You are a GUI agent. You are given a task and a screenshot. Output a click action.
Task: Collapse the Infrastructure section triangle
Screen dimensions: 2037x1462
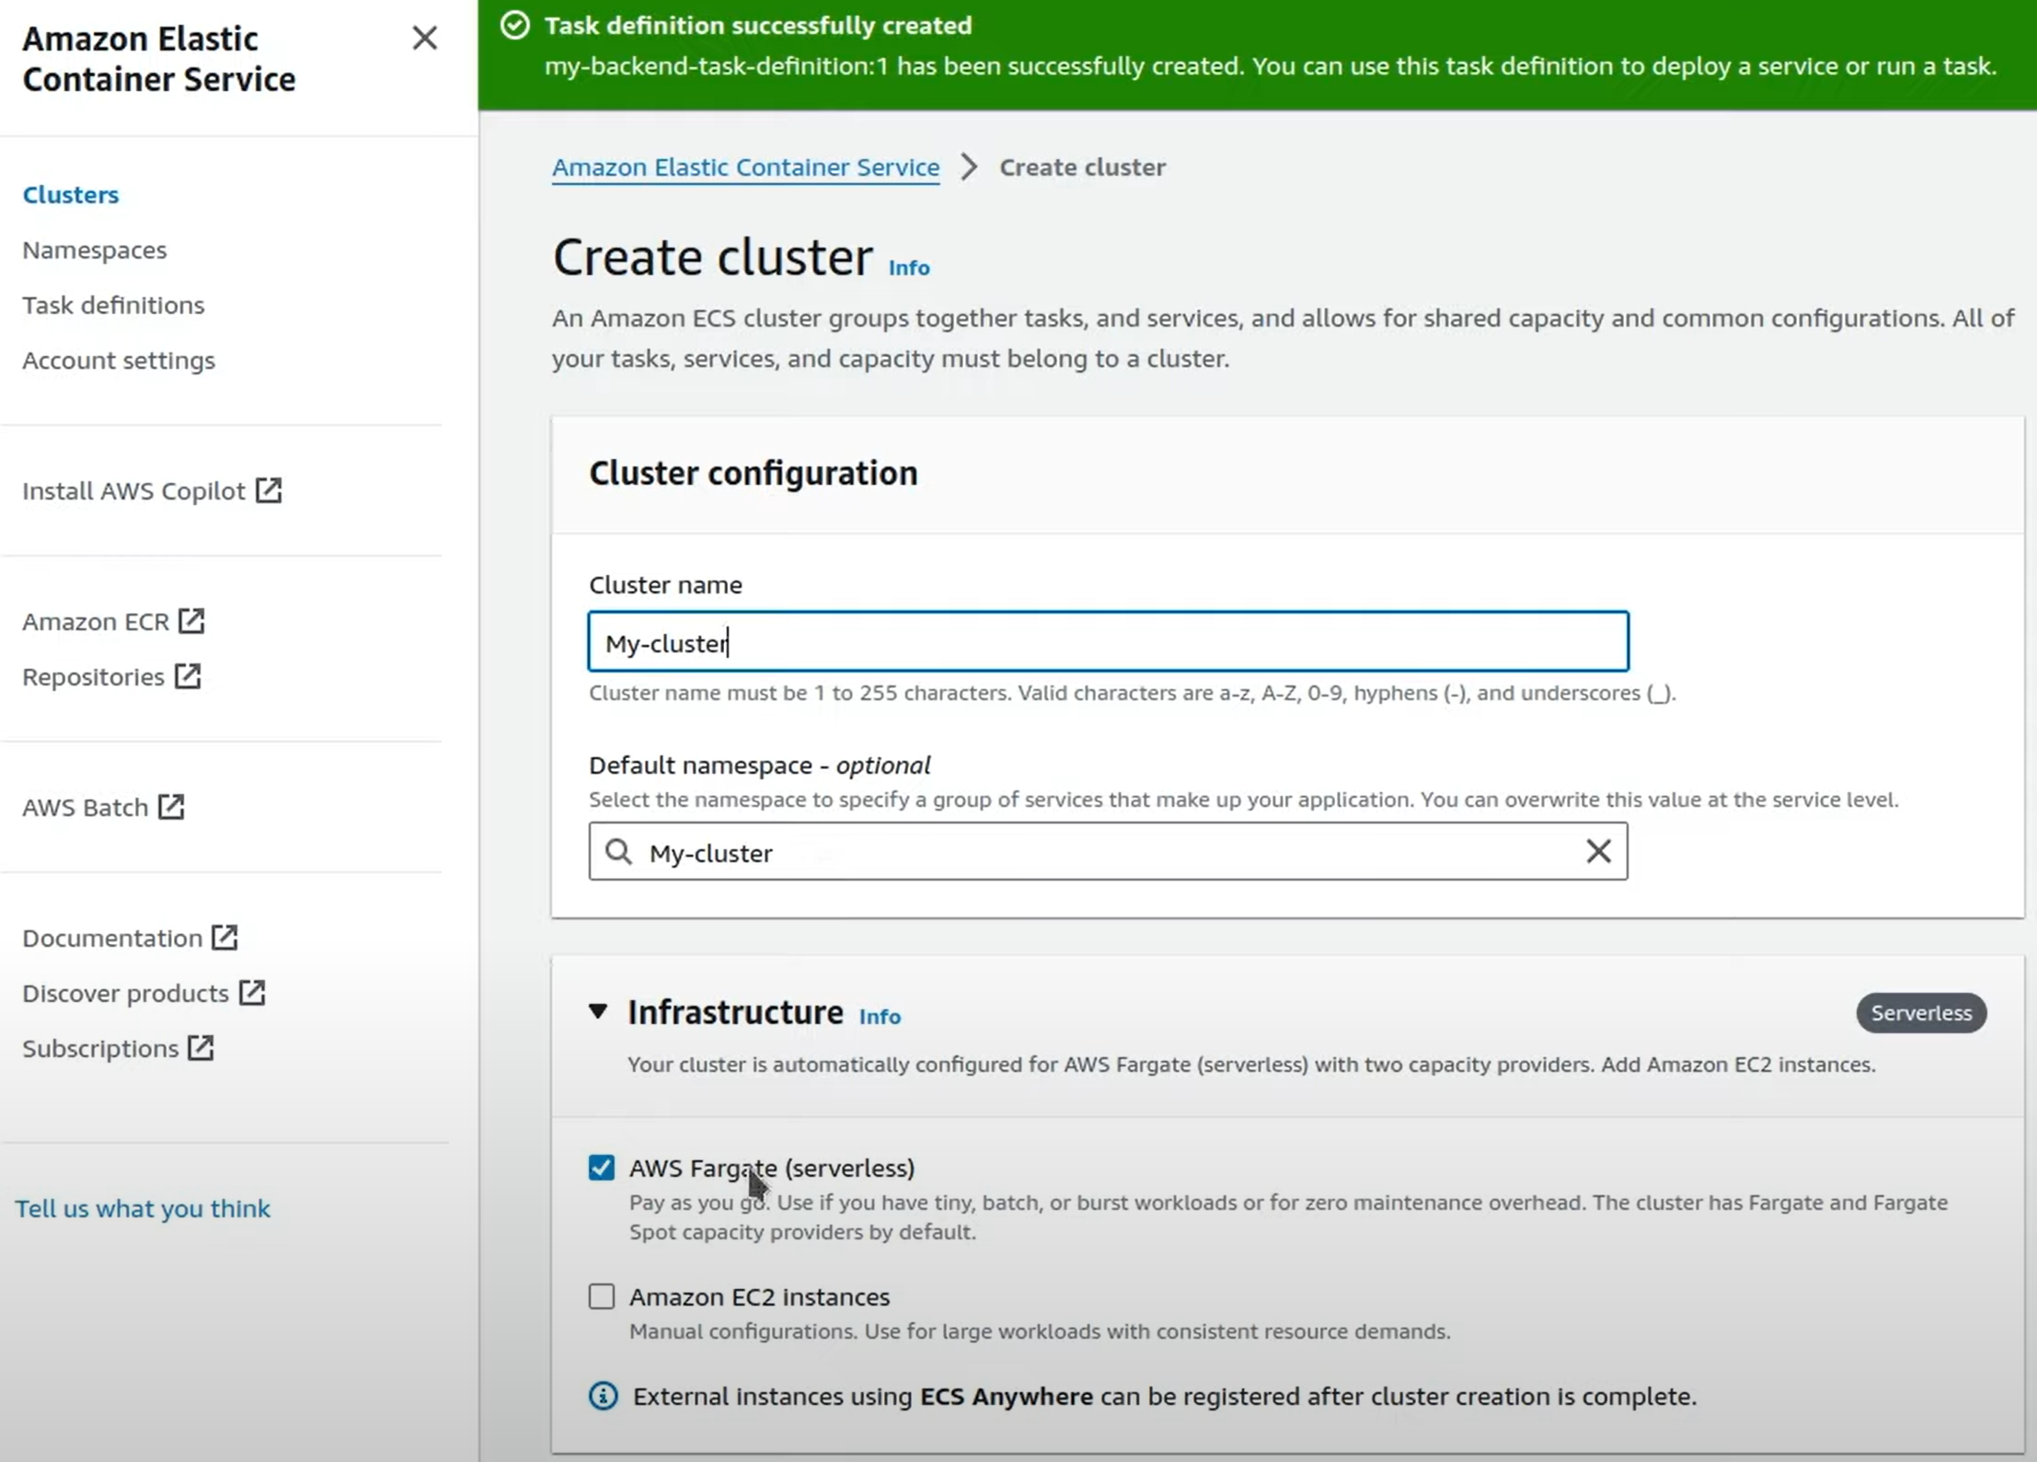coord(598,1012)
